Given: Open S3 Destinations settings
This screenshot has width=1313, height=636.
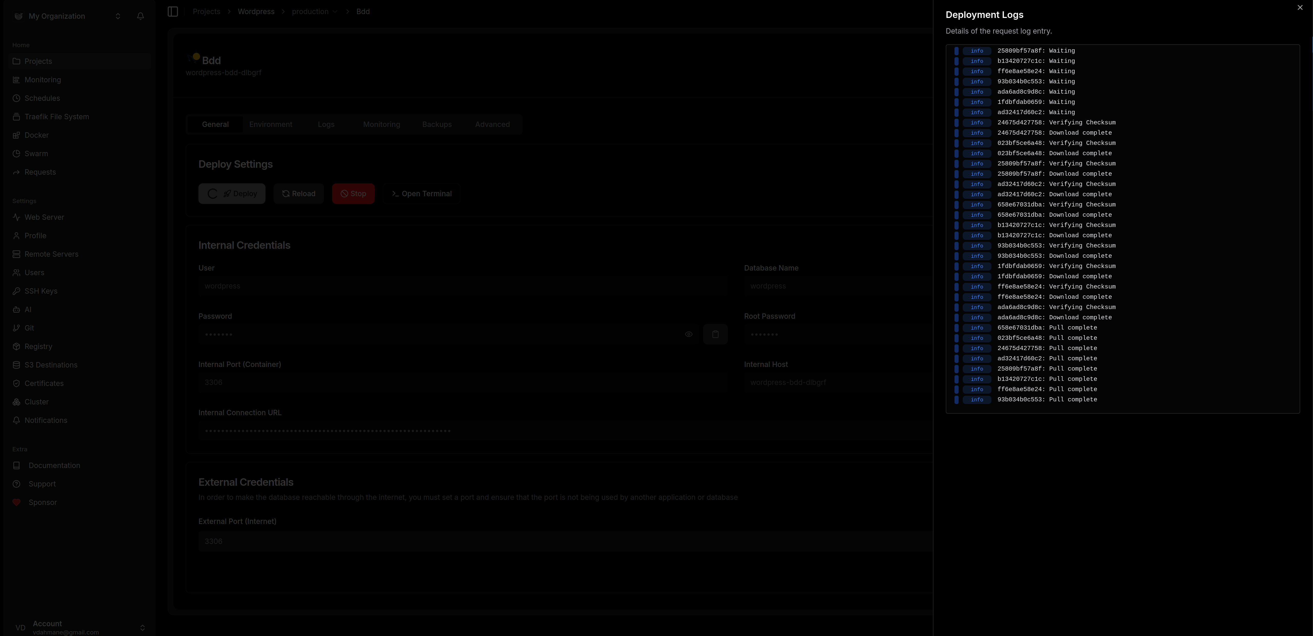Looking at the screenshot, I should tap(51, 365).
